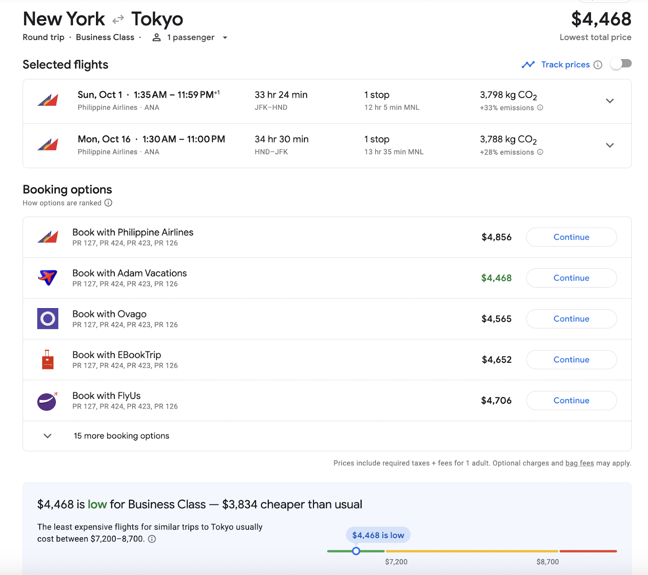The width and height of the screenshot is (648, 575).
Task: Click info icon beside +28% emissions
Action: pyautogui.click(x=540, y=152)
